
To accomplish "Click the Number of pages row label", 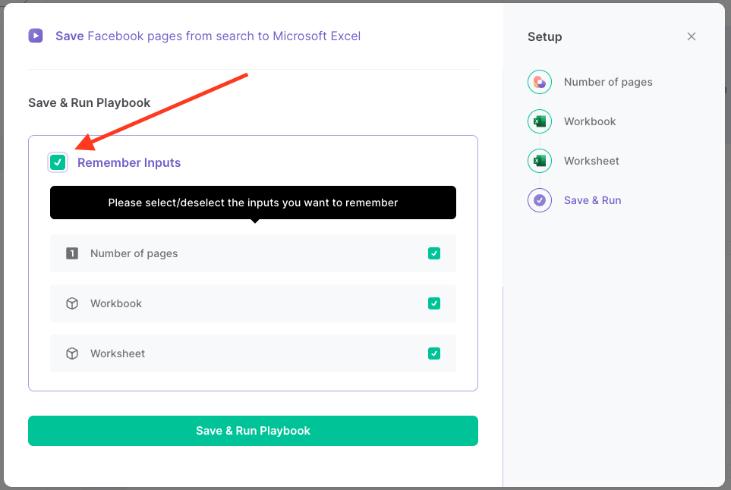I will coord(134,253).
